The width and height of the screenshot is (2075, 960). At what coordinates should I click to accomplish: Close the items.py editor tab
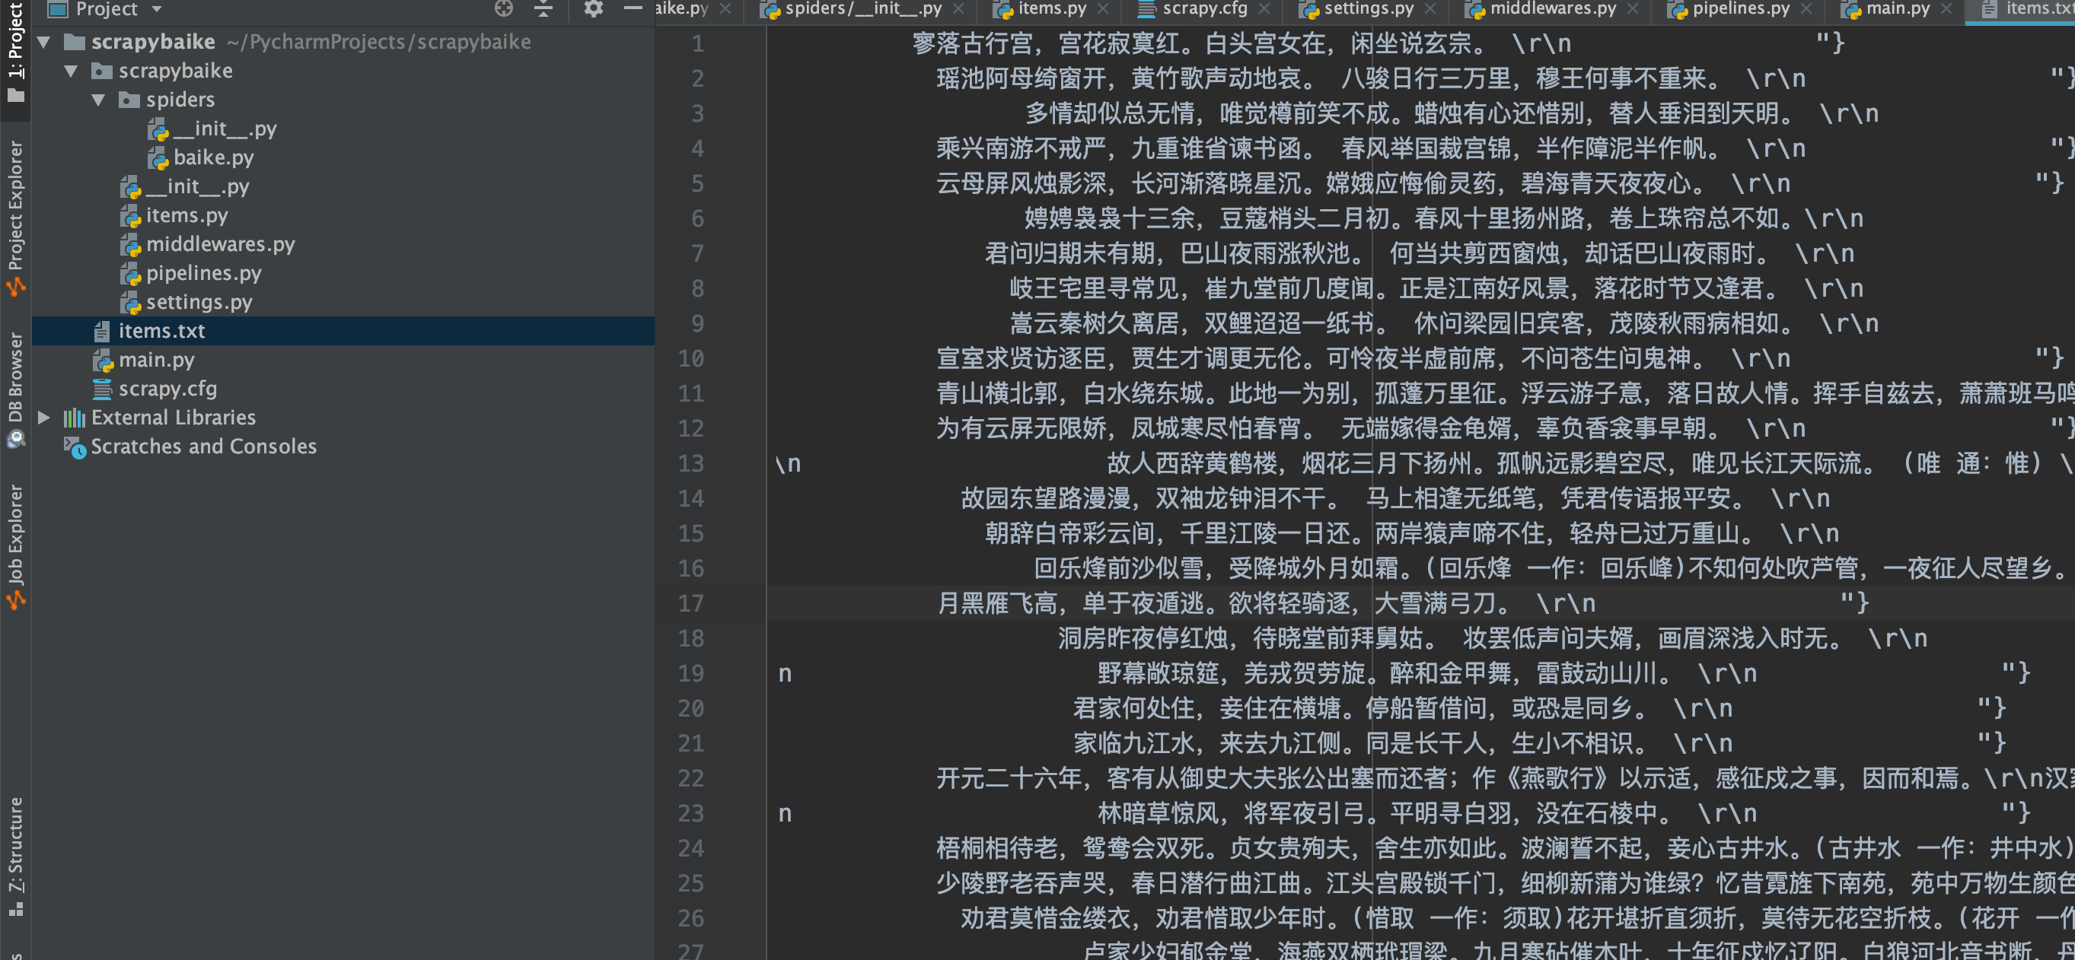(x=1103, y=9)
